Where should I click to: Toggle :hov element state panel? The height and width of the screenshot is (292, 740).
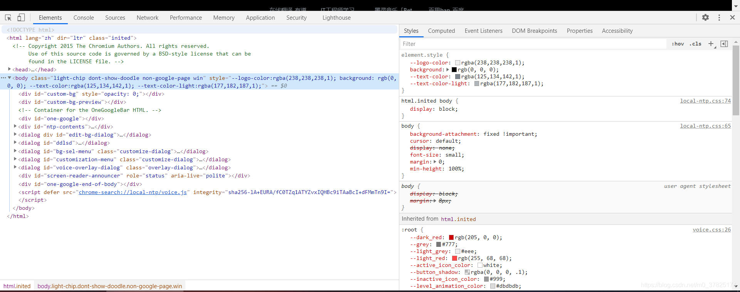pyautogui.click(x=678, y=44)
